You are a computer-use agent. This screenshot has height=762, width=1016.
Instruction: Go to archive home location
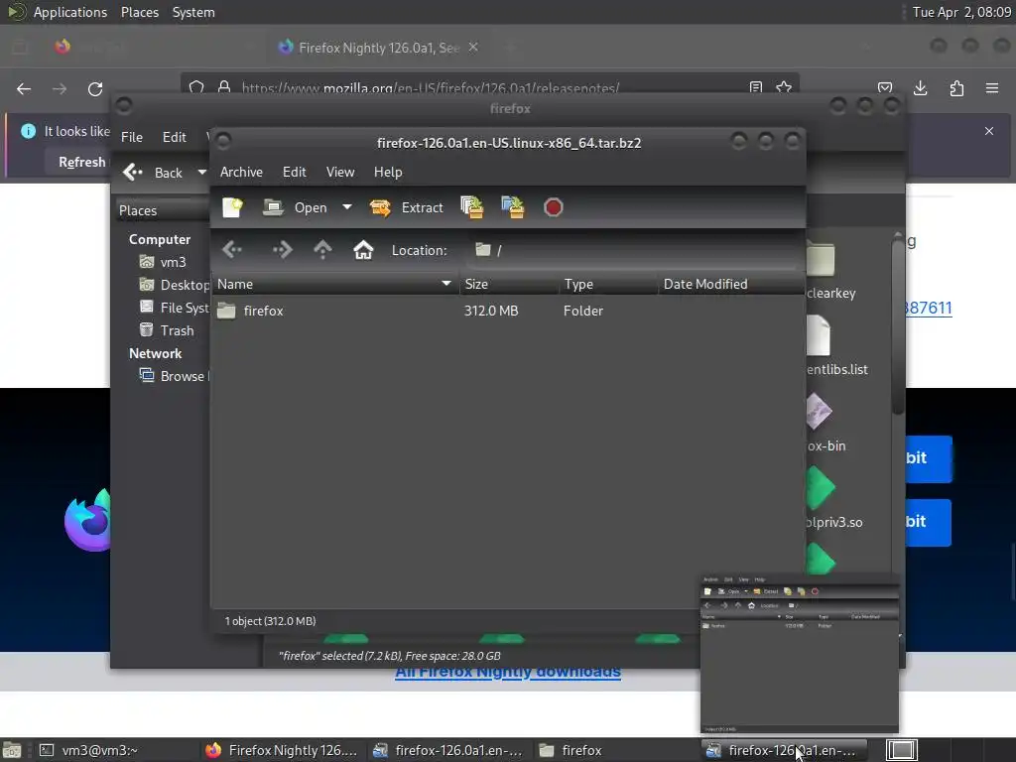click(363, 249)
